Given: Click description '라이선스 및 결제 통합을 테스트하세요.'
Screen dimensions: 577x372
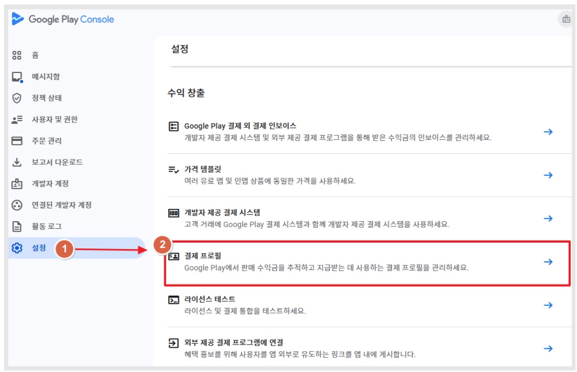Looking at the screenshot, I should (x=245, y=311).
